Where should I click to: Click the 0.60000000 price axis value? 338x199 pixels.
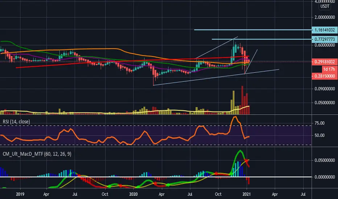tap(325, 45)
